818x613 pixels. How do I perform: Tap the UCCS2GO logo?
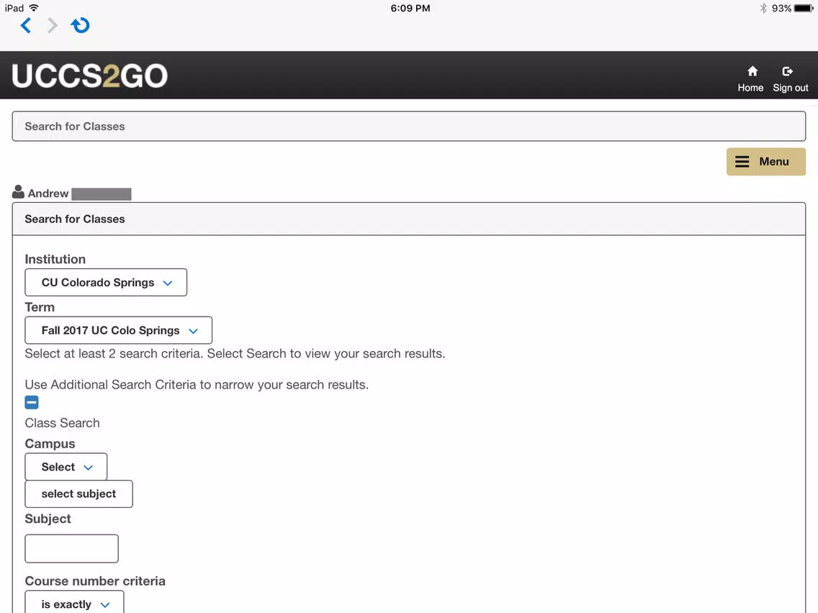tap(89, 76)
